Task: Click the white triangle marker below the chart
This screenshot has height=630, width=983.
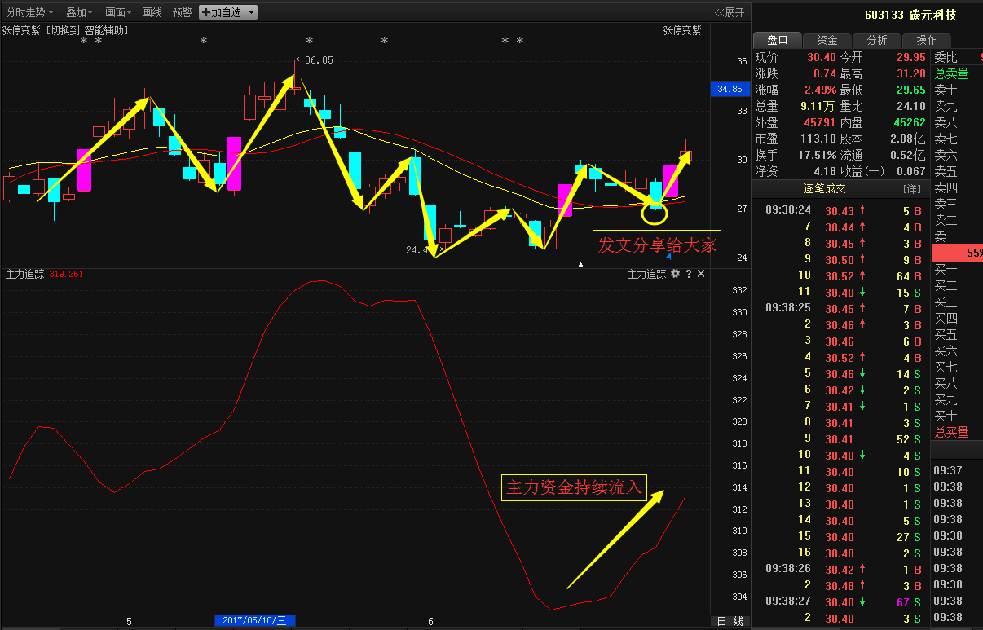Action: pyautogui.click(x=581, y=263)
